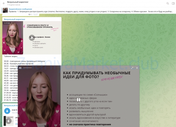Image resolution: width=176 pixels, height=127 pixels.
Task: Toggle the right sidebar panel icon
Action: (173, 3)
